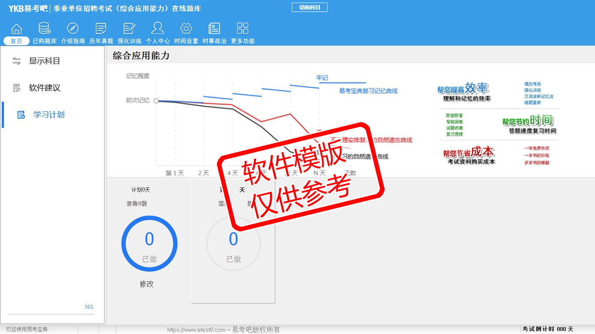Click the gray 已做 progress circle card
595x334 pixels.
click(233, 244)
